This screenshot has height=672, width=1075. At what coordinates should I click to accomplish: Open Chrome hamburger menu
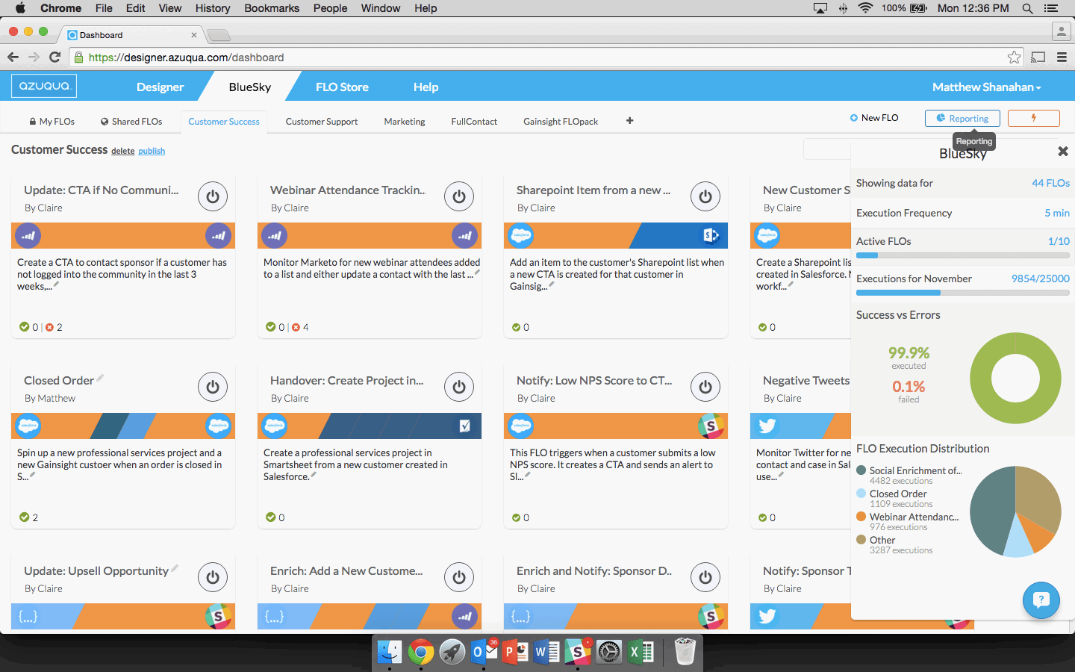(1062, 57)
